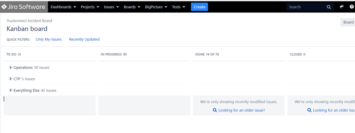Click the Board button
Screen dimensions: 355x133
348,22
